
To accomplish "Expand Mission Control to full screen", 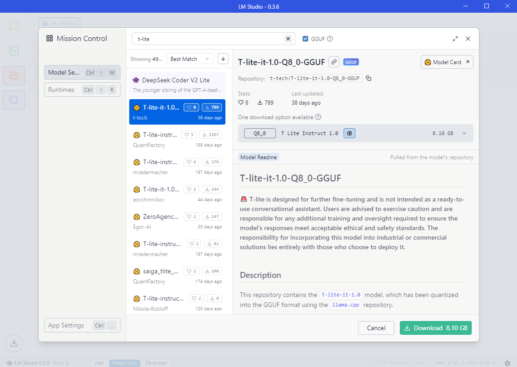I will pos(455,39).
